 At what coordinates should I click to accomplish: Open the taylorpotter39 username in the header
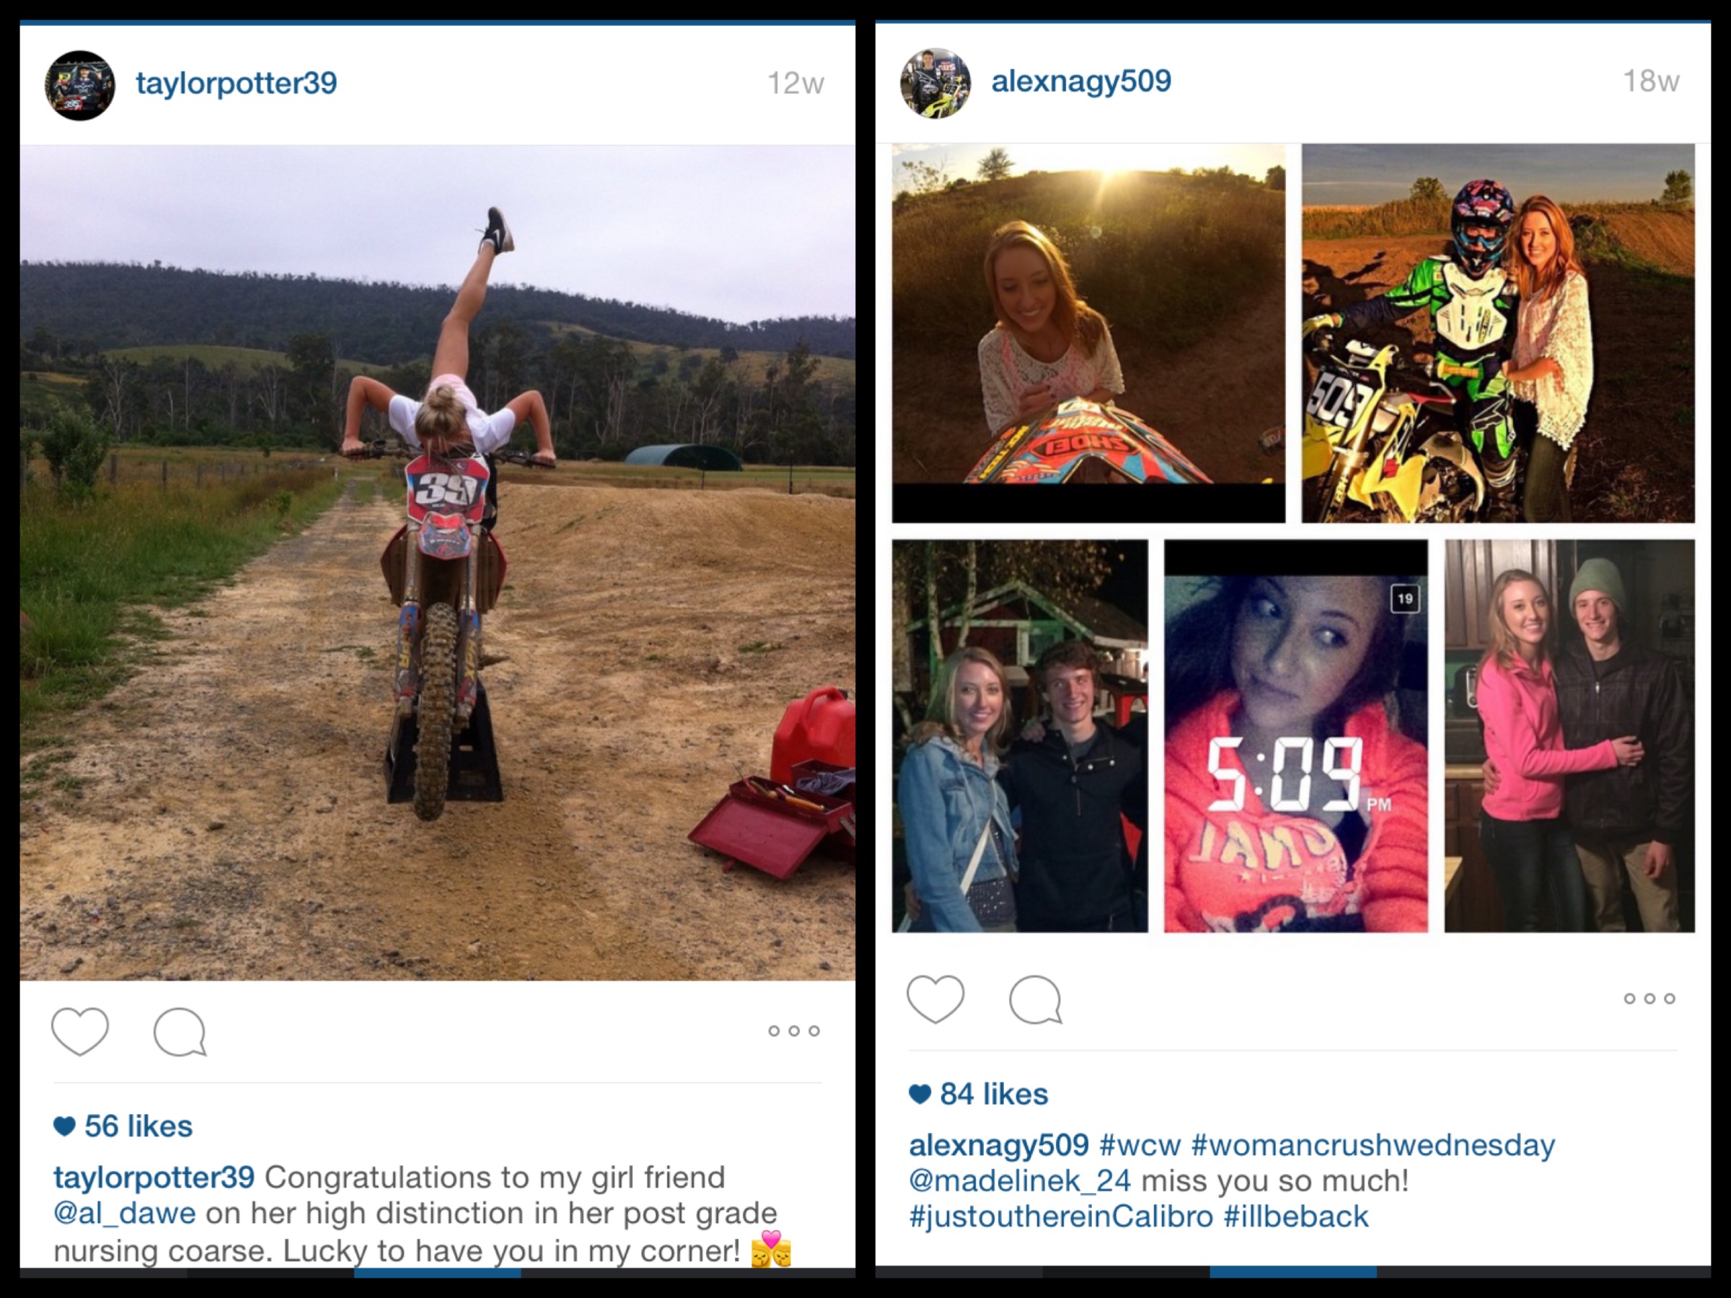pos(237,83)
